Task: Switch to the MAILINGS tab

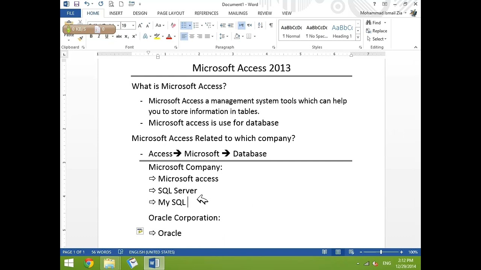Action: tap(238, 13)
